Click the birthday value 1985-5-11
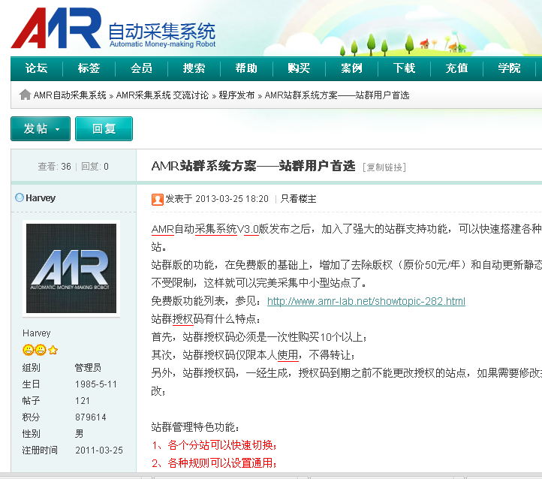Image resolution: width=542 pixels, height=479 pixels. (x=96, y=384)
